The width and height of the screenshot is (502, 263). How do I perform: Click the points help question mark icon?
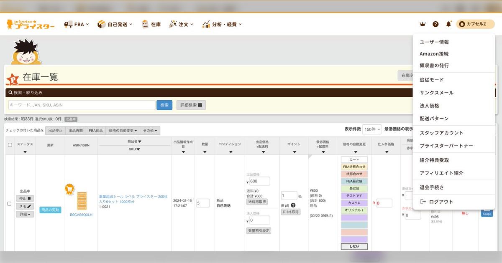(x=293, y=205)
